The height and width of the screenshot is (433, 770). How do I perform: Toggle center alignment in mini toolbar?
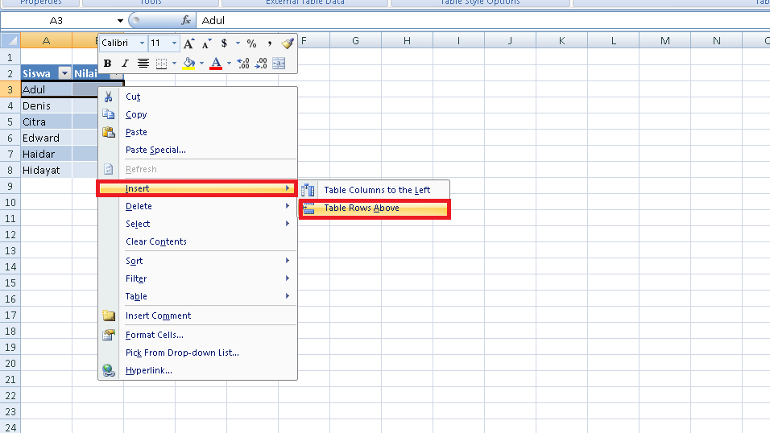pyautogui.click(x=143, y=64)
